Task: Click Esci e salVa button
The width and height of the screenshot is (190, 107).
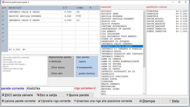Action: click(x=47, y=95)
